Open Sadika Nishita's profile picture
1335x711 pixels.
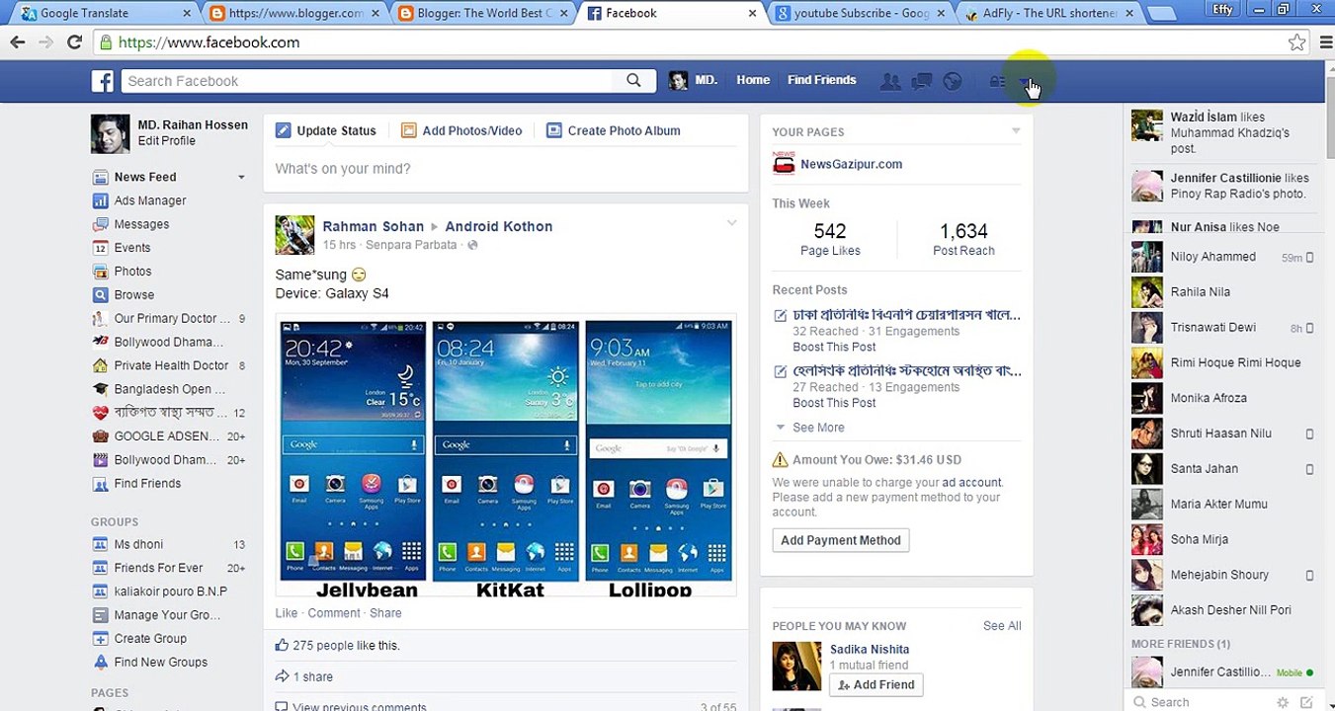click(x=796, y=667)
